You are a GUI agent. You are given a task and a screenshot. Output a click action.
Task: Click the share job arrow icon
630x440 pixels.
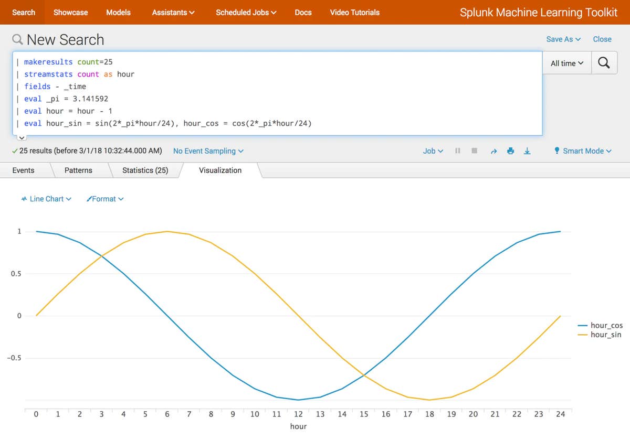coord(493,151)
